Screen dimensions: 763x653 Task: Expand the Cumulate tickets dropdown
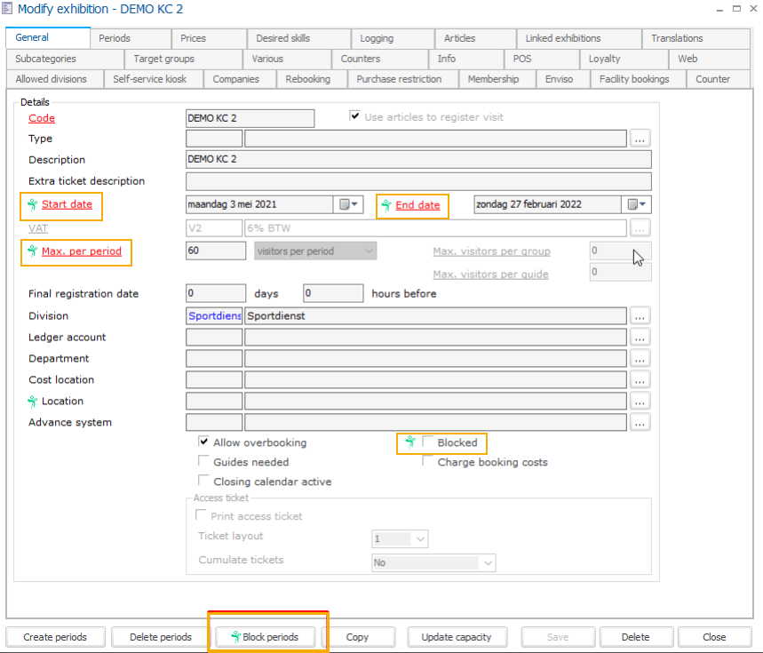pyautogui.click(x=487, y=562)
